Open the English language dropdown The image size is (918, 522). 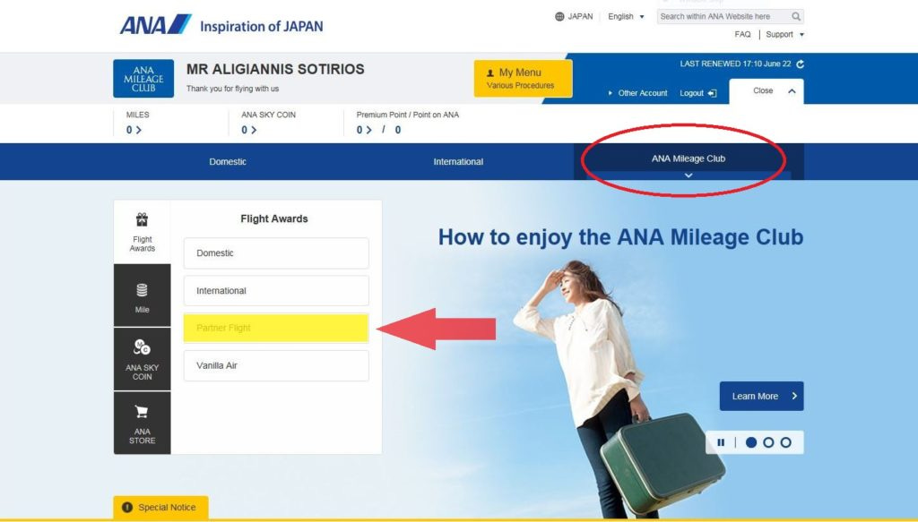click(x=626, y=16)
